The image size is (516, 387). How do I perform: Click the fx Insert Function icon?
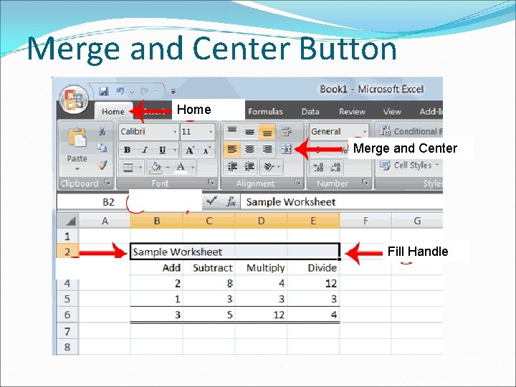231,201
